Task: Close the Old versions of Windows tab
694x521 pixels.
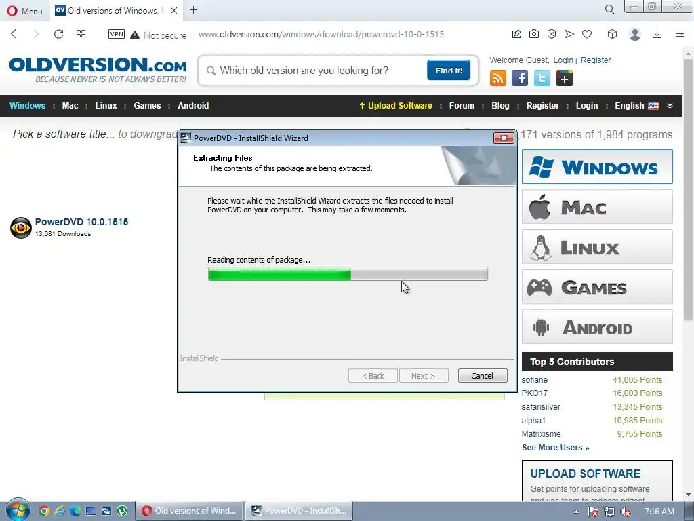Action: (x=174, y=11)
